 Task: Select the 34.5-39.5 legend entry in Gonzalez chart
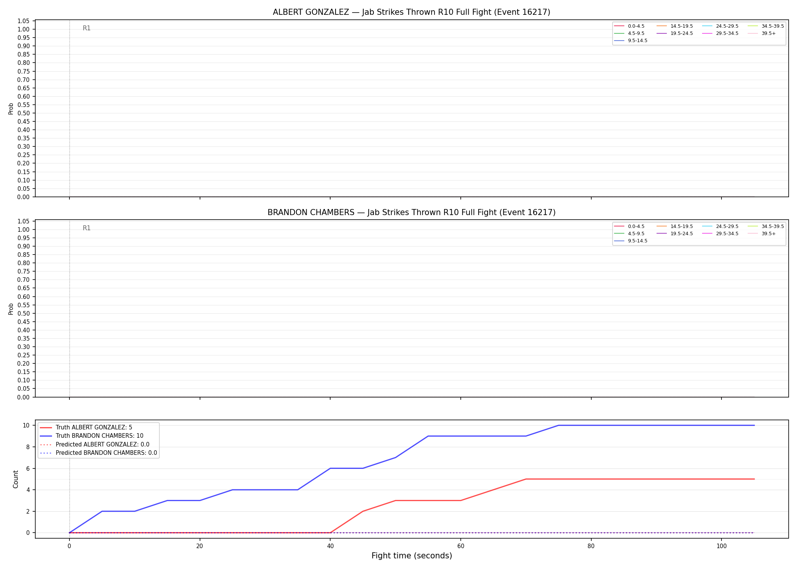tap(765, 26)
